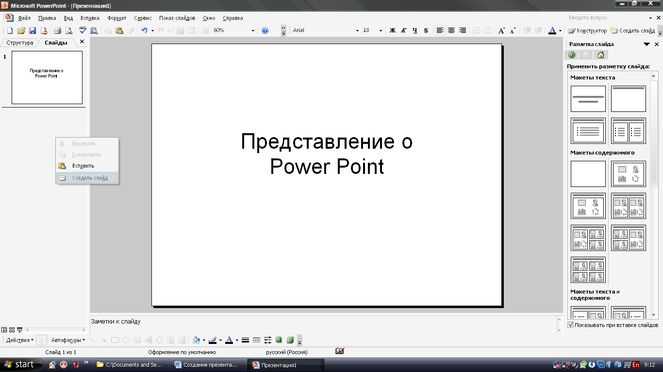
Task: Create a new blank presentation
Action: tap(10, 31)
